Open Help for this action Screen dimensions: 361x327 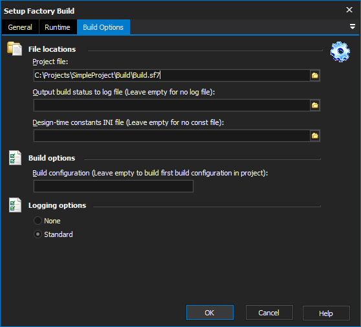[326, 313]
